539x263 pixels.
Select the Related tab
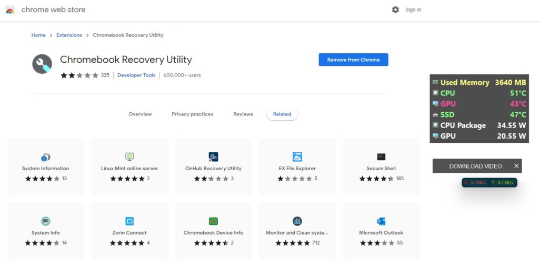(282, 114)
